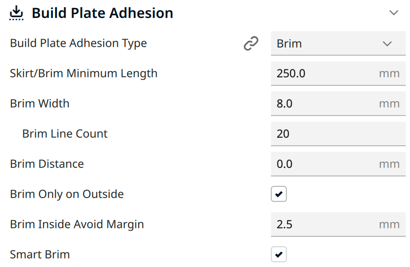Click the Skirt/Brim Minimum Length setting label
410x267 pixels.
pos(84,74)
